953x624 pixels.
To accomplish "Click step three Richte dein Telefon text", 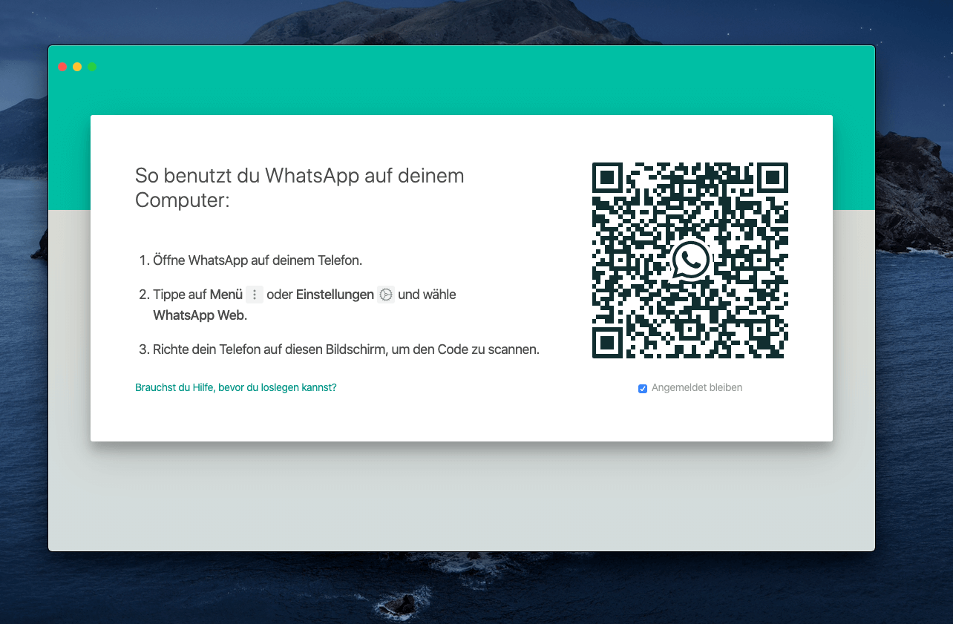I will pyautogui.click(x=346, y=349).
